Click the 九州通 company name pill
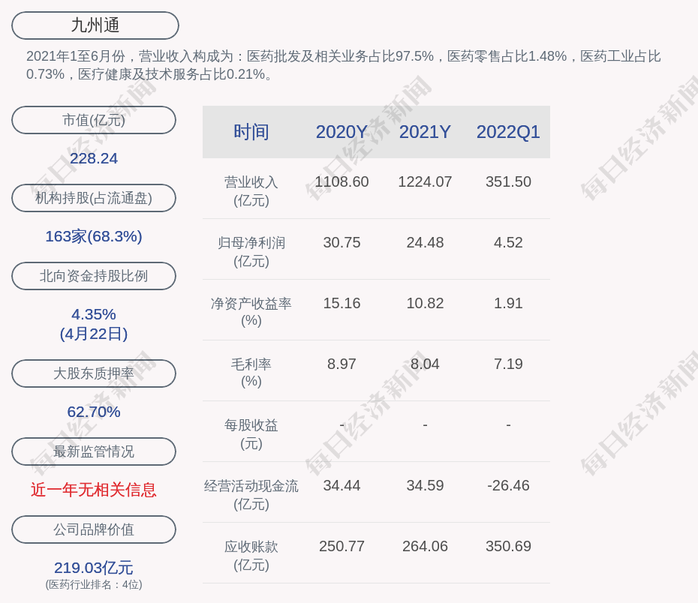The height and width of the screenshot is (603, 698). [95, 25]
